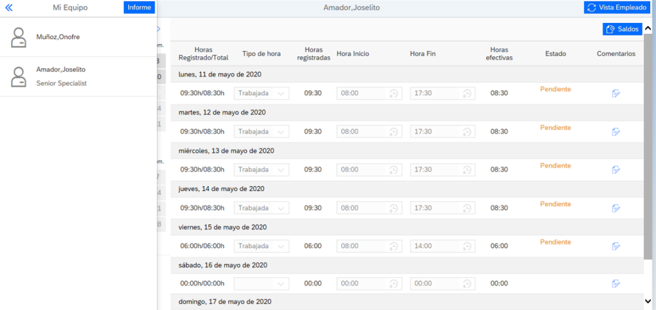
Task: Open time picker icon for lunes Hora Inicio
Action: point(394,93)
